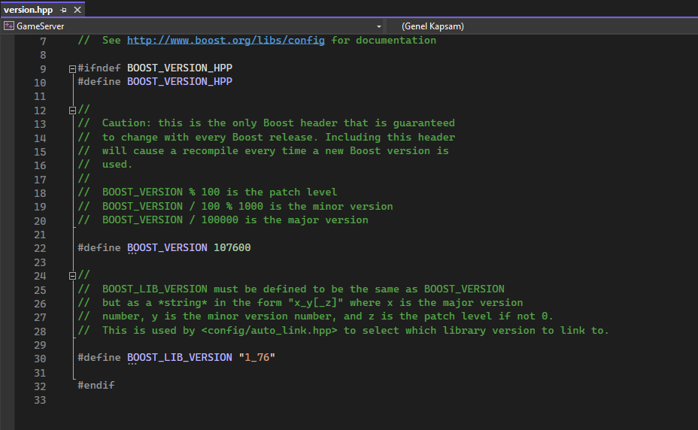698x430 pixels.
Task: Click the "patch level" comment on line 18
Action: 303,192
